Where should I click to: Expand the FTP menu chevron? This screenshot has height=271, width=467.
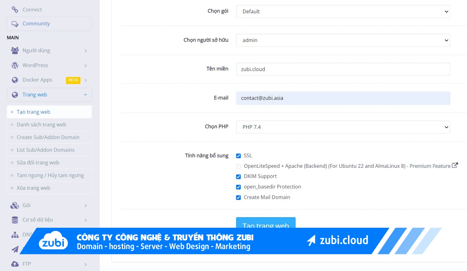click(86, 264)
